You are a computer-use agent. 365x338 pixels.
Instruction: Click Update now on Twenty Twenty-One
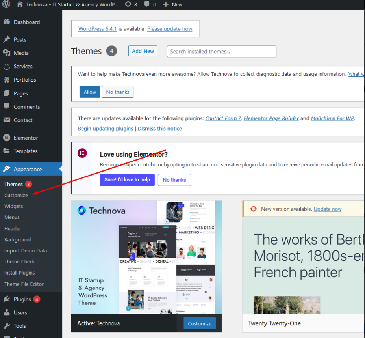(x=328, y=209)
